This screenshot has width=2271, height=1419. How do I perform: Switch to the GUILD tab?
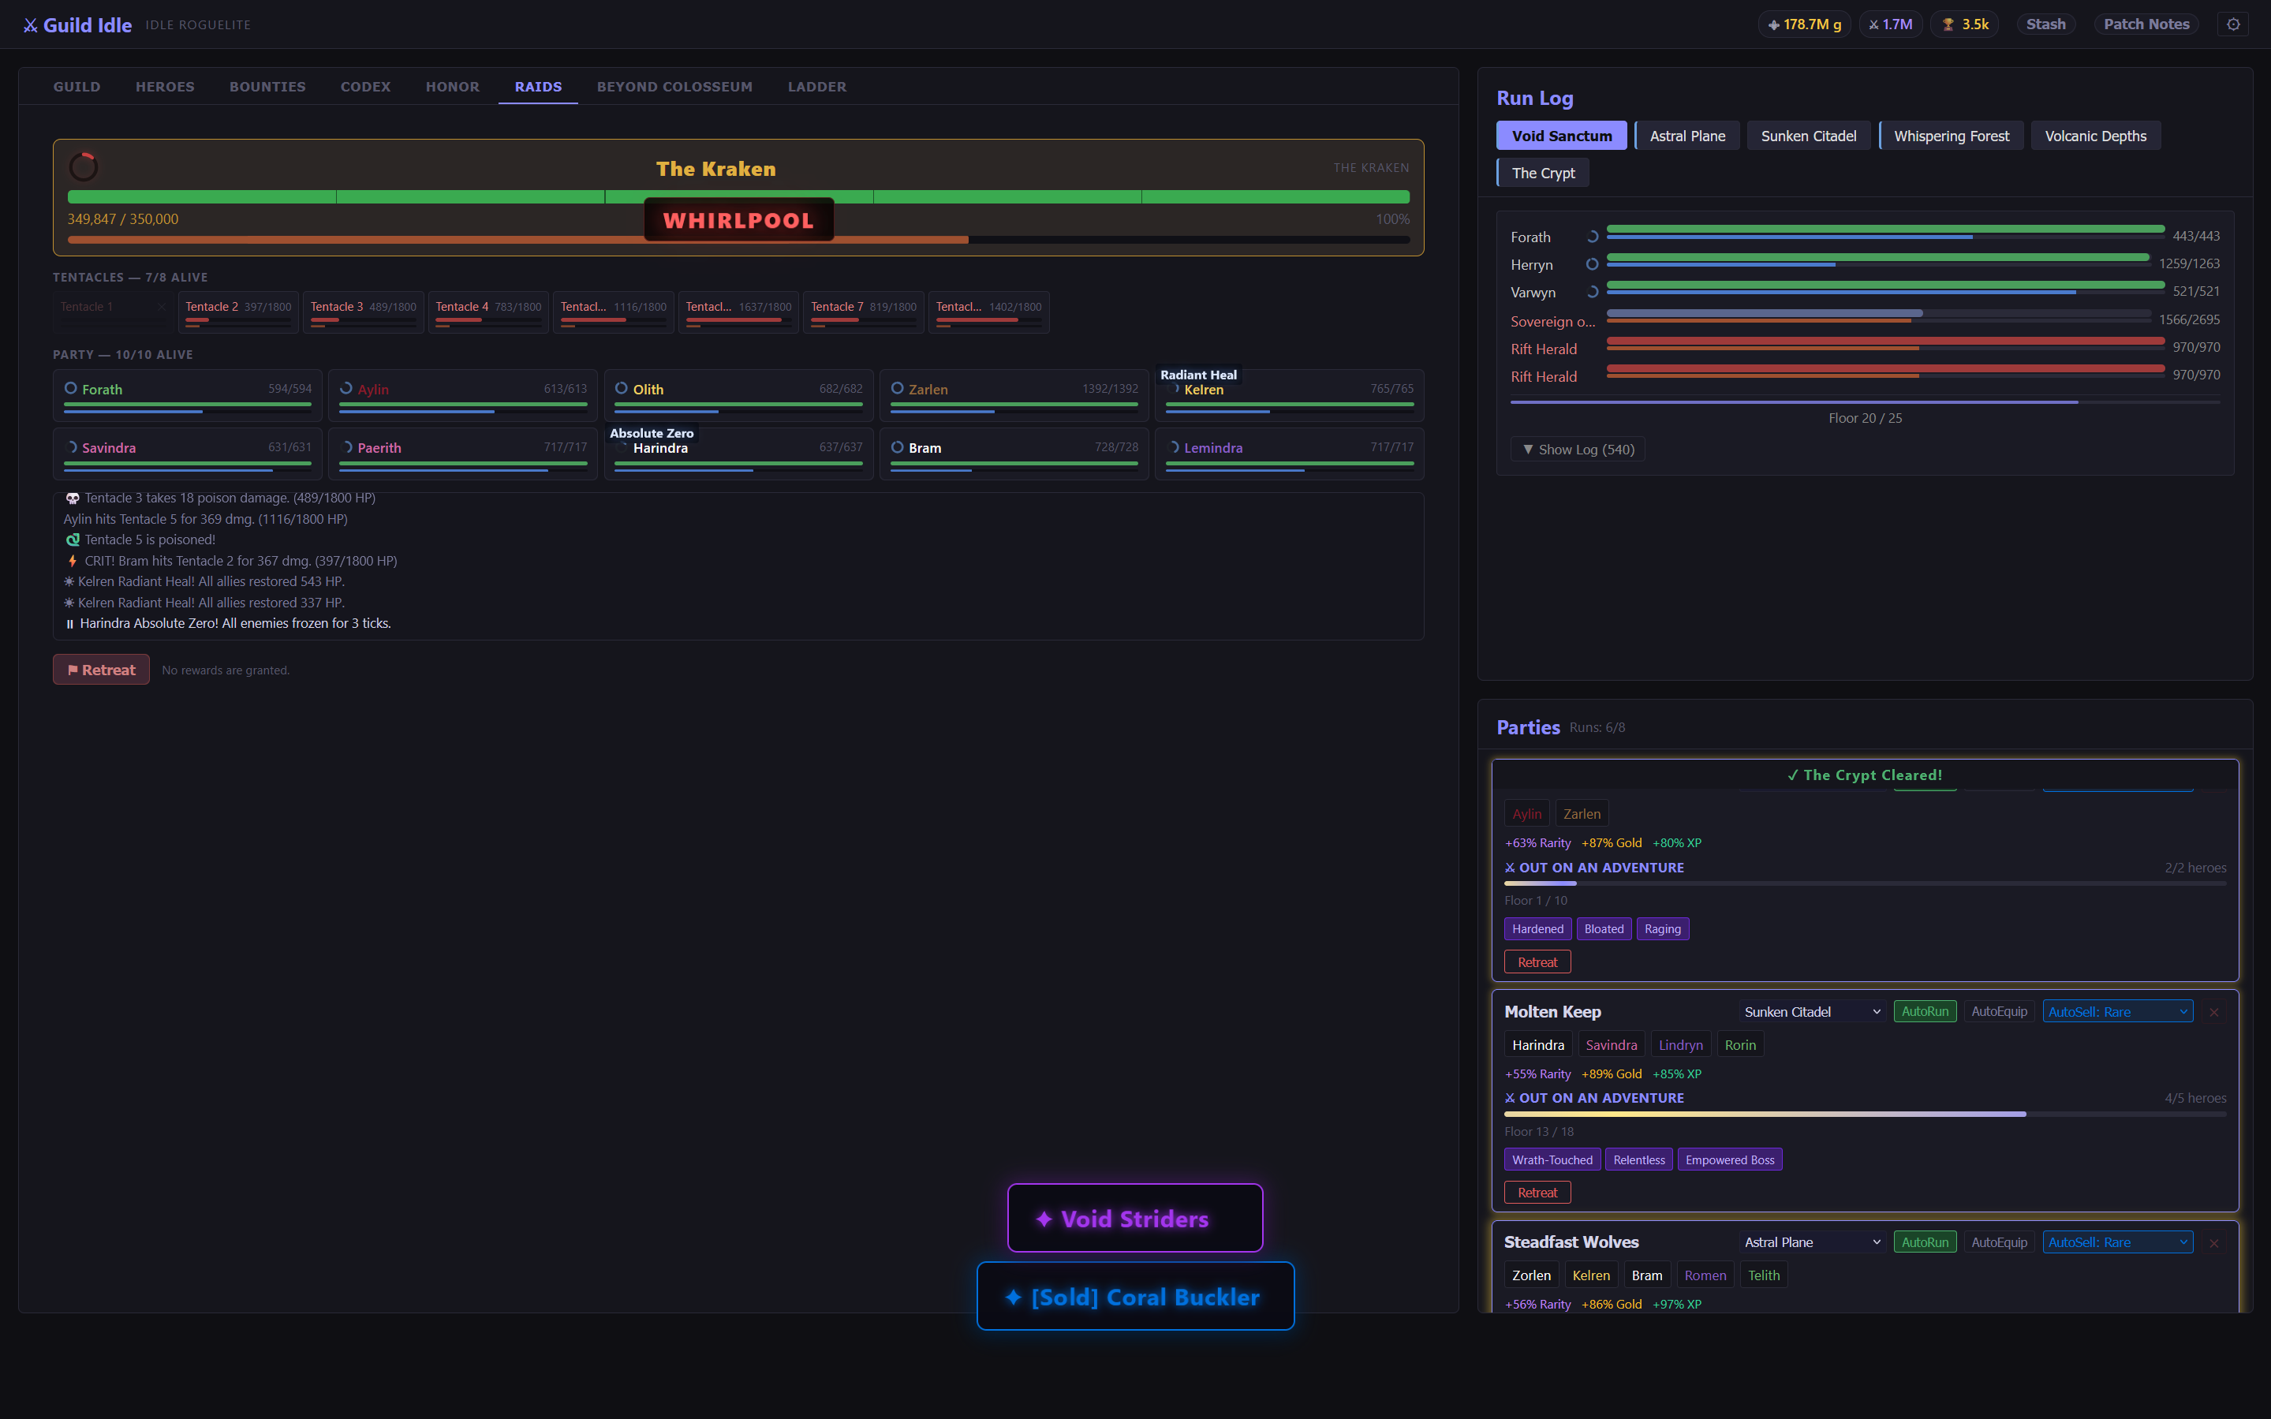77,86
